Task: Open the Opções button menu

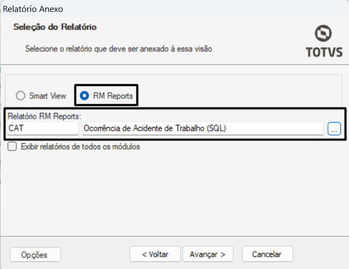Action: click(x=35, y=254)
